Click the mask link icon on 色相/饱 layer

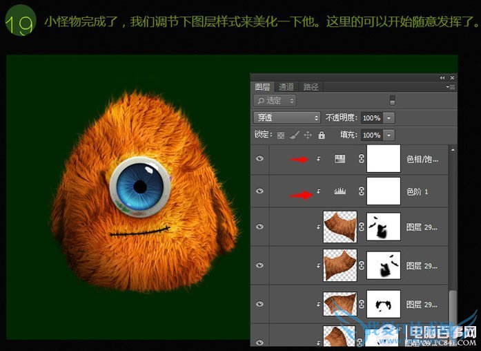(x=362, y=158)
